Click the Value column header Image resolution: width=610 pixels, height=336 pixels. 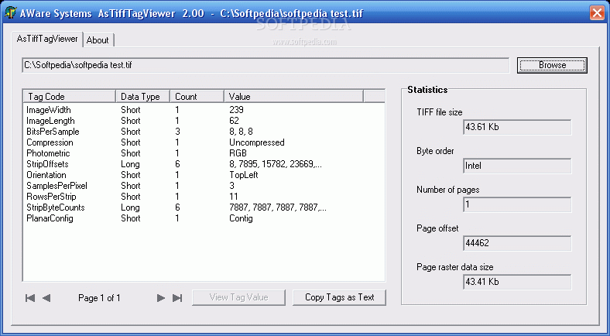point(293,97)
